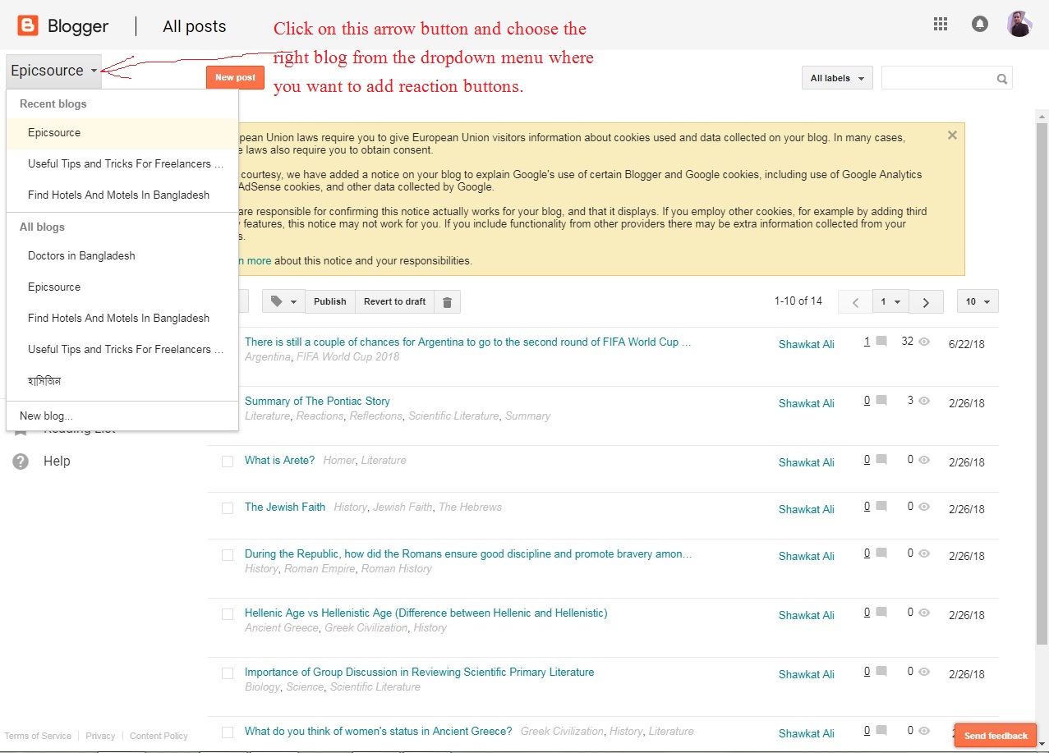Open the Argentina FIFA World Cup post
Screen dimensions: 1049x753
(x=468, y=342)
